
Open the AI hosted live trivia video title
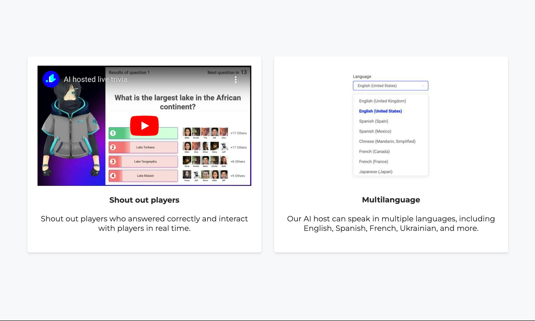pyautogui.click(x=95, y=79)
